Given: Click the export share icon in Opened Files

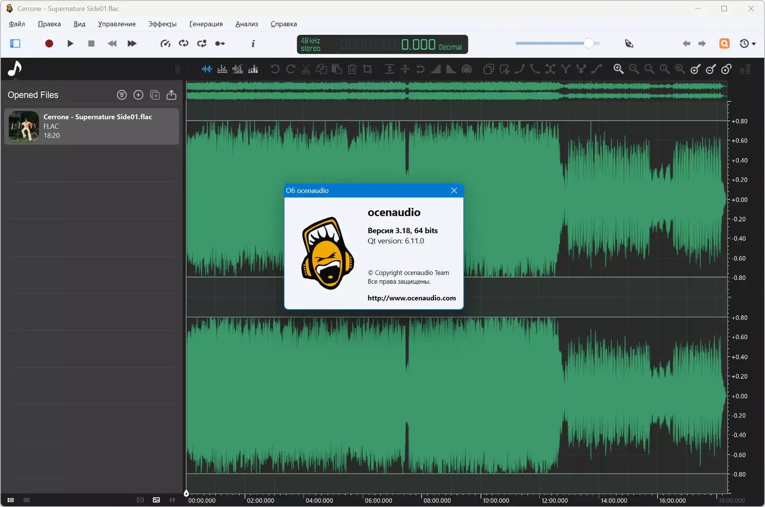Looking at the screenshot, I should (171, 95).
